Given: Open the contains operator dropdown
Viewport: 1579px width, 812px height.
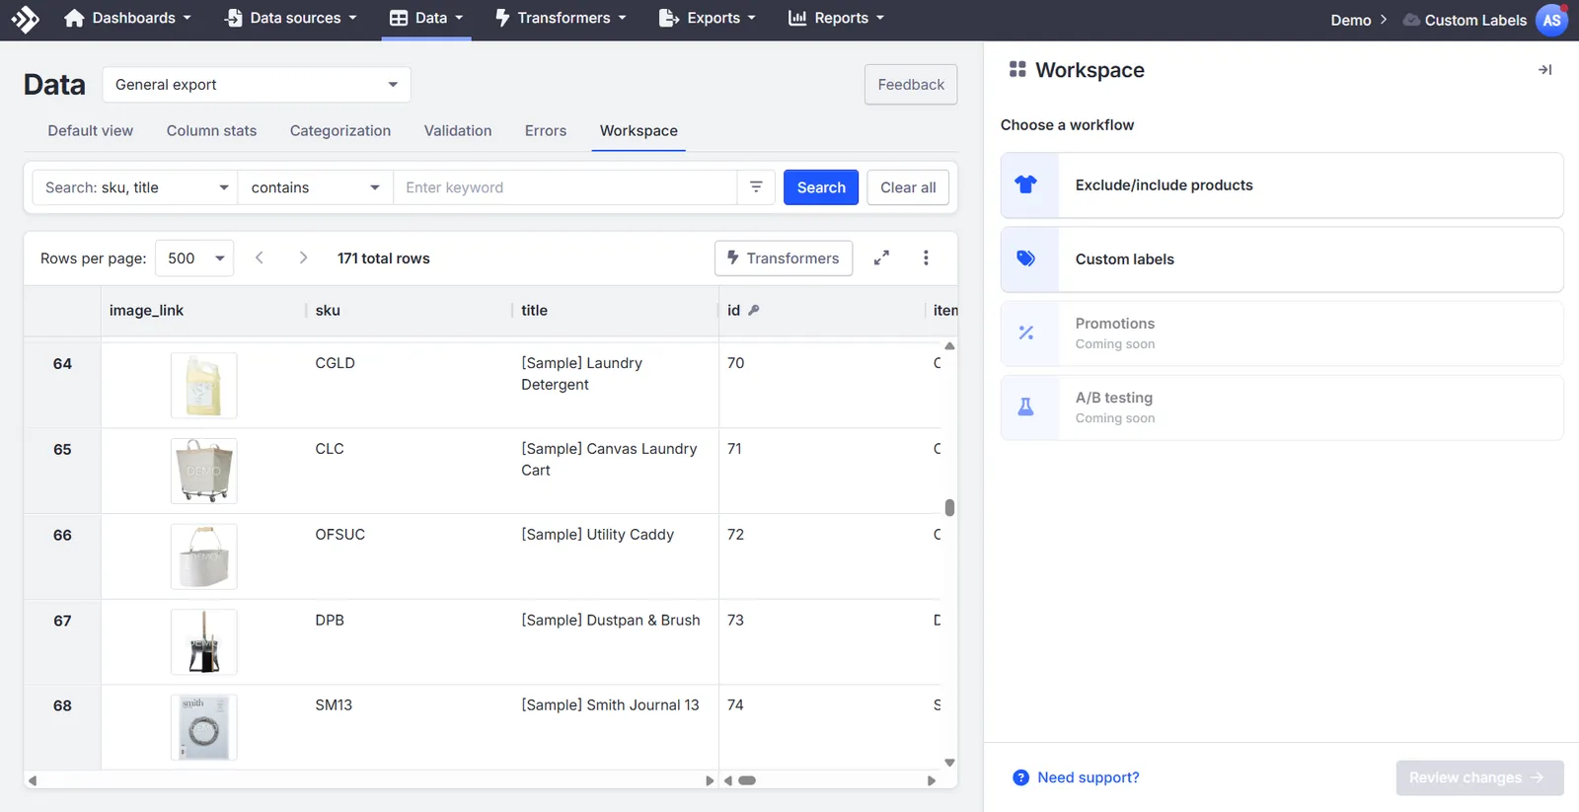Looking at the screenshot, I should point(316,187).
